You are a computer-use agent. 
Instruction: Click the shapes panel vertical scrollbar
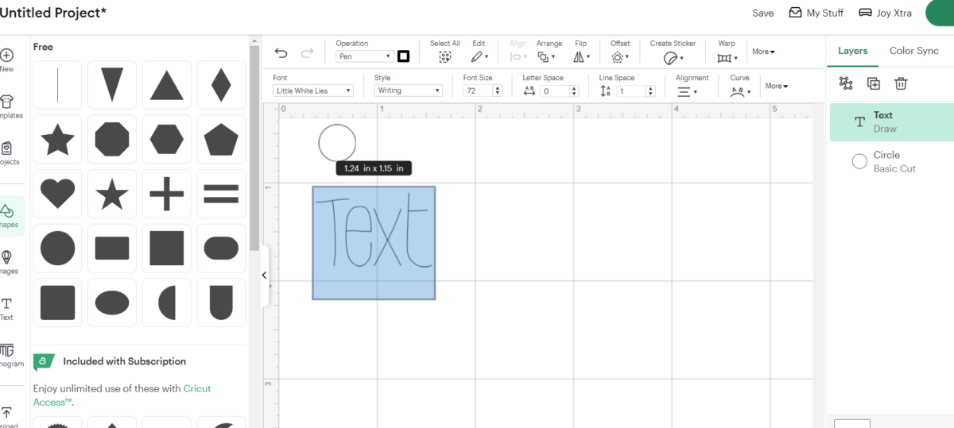coord(254,147)
